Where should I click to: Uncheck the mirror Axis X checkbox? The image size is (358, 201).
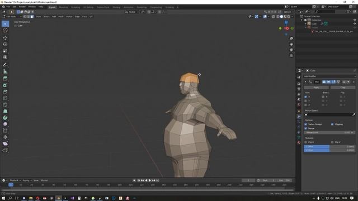point(306,97)
